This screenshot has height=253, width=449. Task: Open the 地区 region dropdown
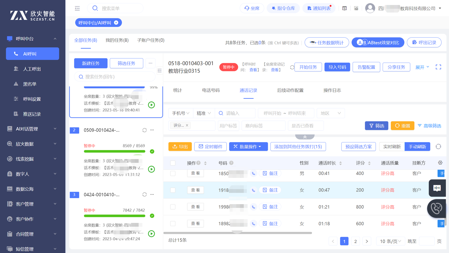click(x=330, y=113)
